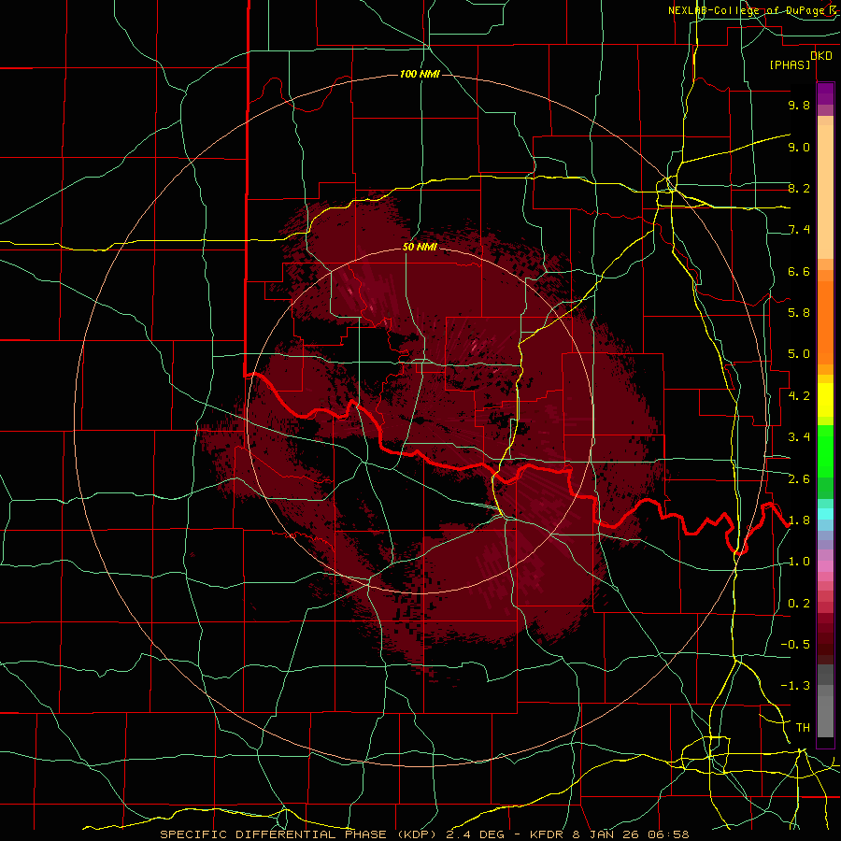Screen dimensions: 841x841
Task: Select the 5.0 scale label
Action: [x=799, y=354]
